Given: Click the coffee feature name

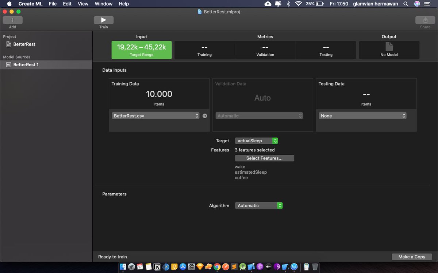Looking at the screenshot, I should (241, 178).
